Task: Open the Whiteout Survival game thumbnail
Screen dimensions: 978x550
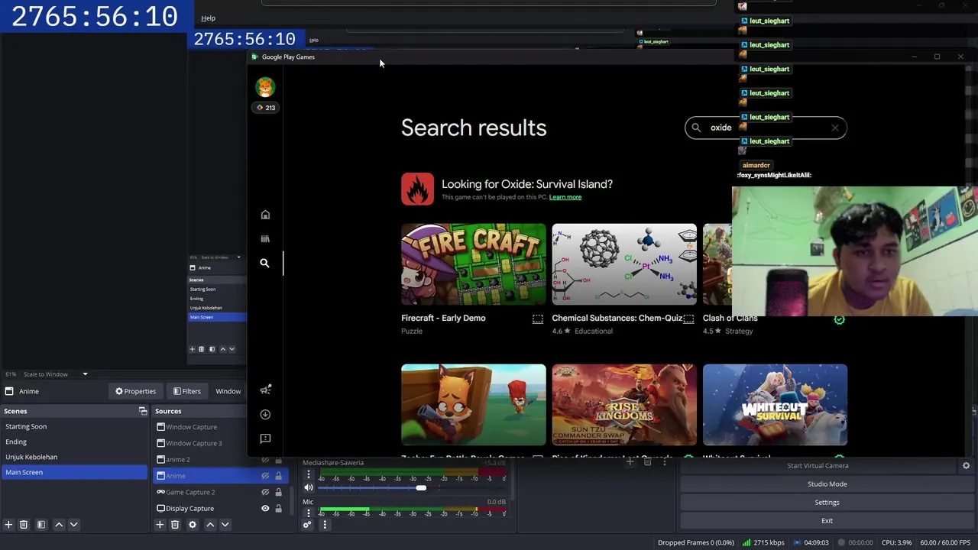Action: point(775,405)
